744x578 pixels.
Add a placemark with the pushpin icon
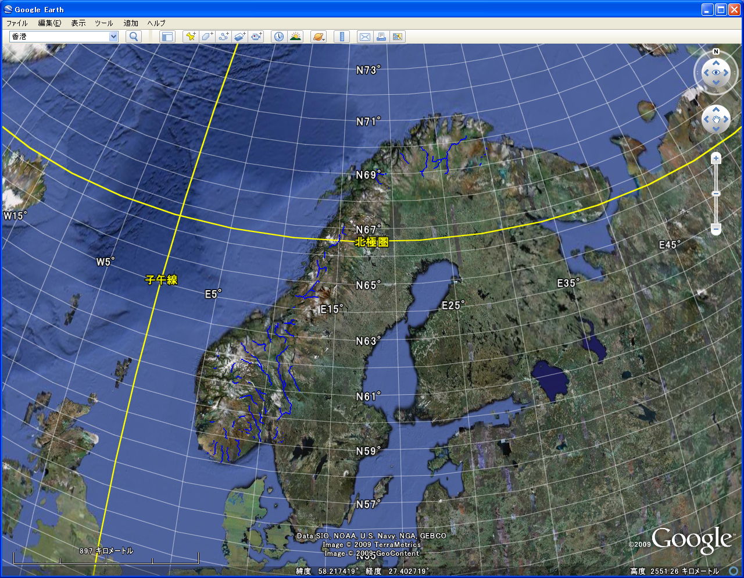click(x=190, y=37)
